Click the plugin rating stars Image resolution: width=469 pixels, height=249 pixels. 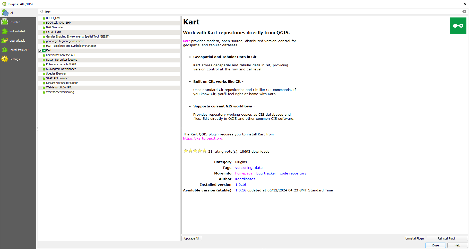pos(195,151)
